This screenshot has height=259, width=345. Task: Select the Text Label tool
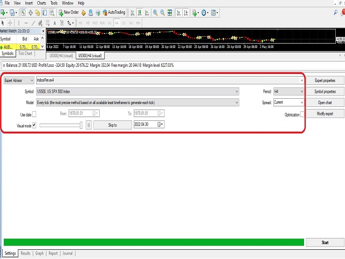point(62,23)
